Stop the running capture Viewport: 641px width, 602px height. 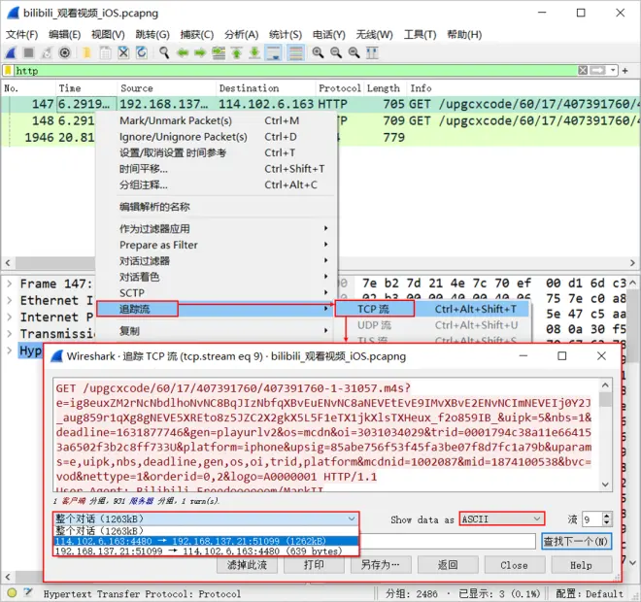point(28,52)
